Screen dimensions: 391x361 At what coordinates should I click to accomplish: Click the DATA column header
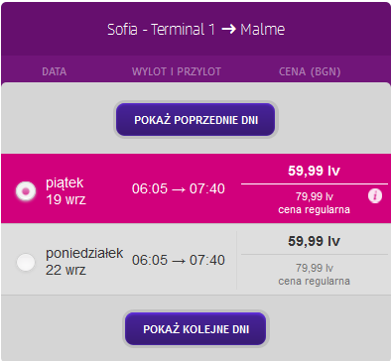tap(55, 71)
